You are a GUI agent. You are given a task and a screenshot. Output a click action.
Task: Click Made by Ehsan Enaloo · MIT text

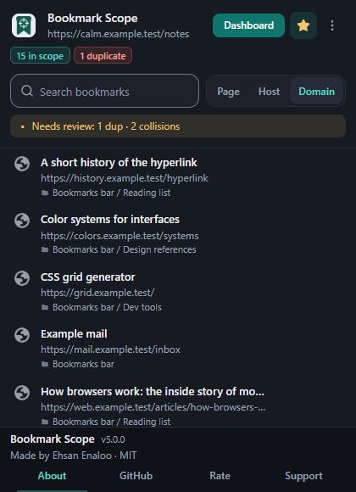tap(74, 456)
